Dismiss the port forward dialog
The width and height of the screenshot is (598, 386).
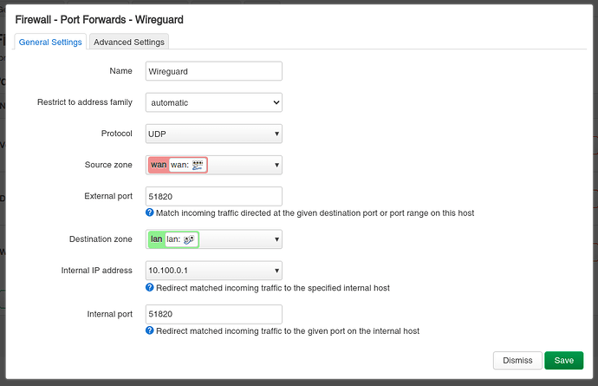pos(517,361)
